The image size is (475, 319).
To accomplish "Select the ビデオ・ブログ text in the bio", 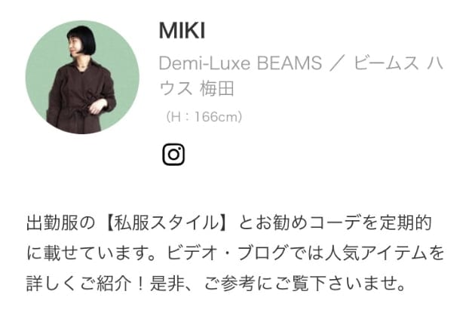I will pos(226,253).
